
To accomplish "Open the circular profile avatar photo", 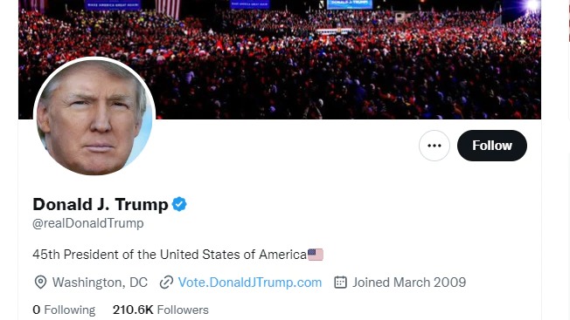I will tap(94, 118).
